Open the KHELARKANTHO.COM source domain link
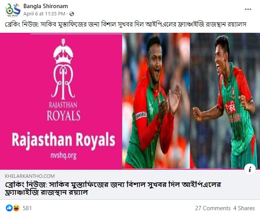The width and height of the screenshot is (260, 216). [x=30, y=176]
